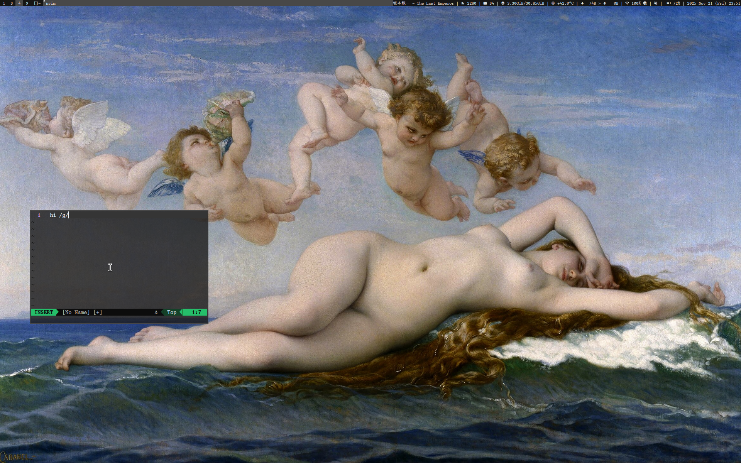Click the WiFi signal icon
This screenshot has width=741, height=463.
(627, 3)
